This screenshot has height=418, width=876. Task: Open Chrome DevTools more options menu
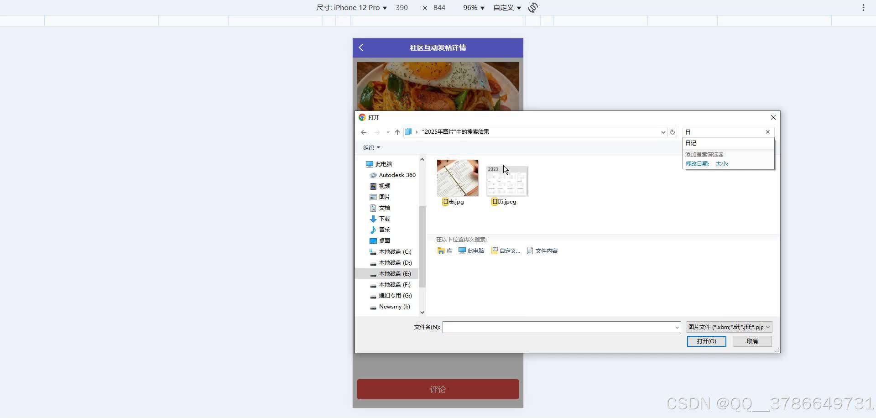tap(863, 7)
